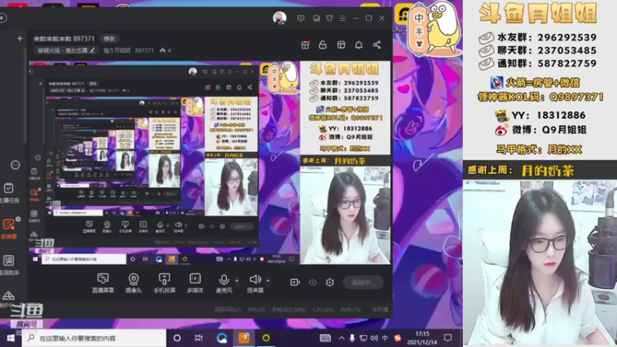Viewport: 617px width, 347px height.
Task: Open the layout panel icon in the header
Action: 341,45
